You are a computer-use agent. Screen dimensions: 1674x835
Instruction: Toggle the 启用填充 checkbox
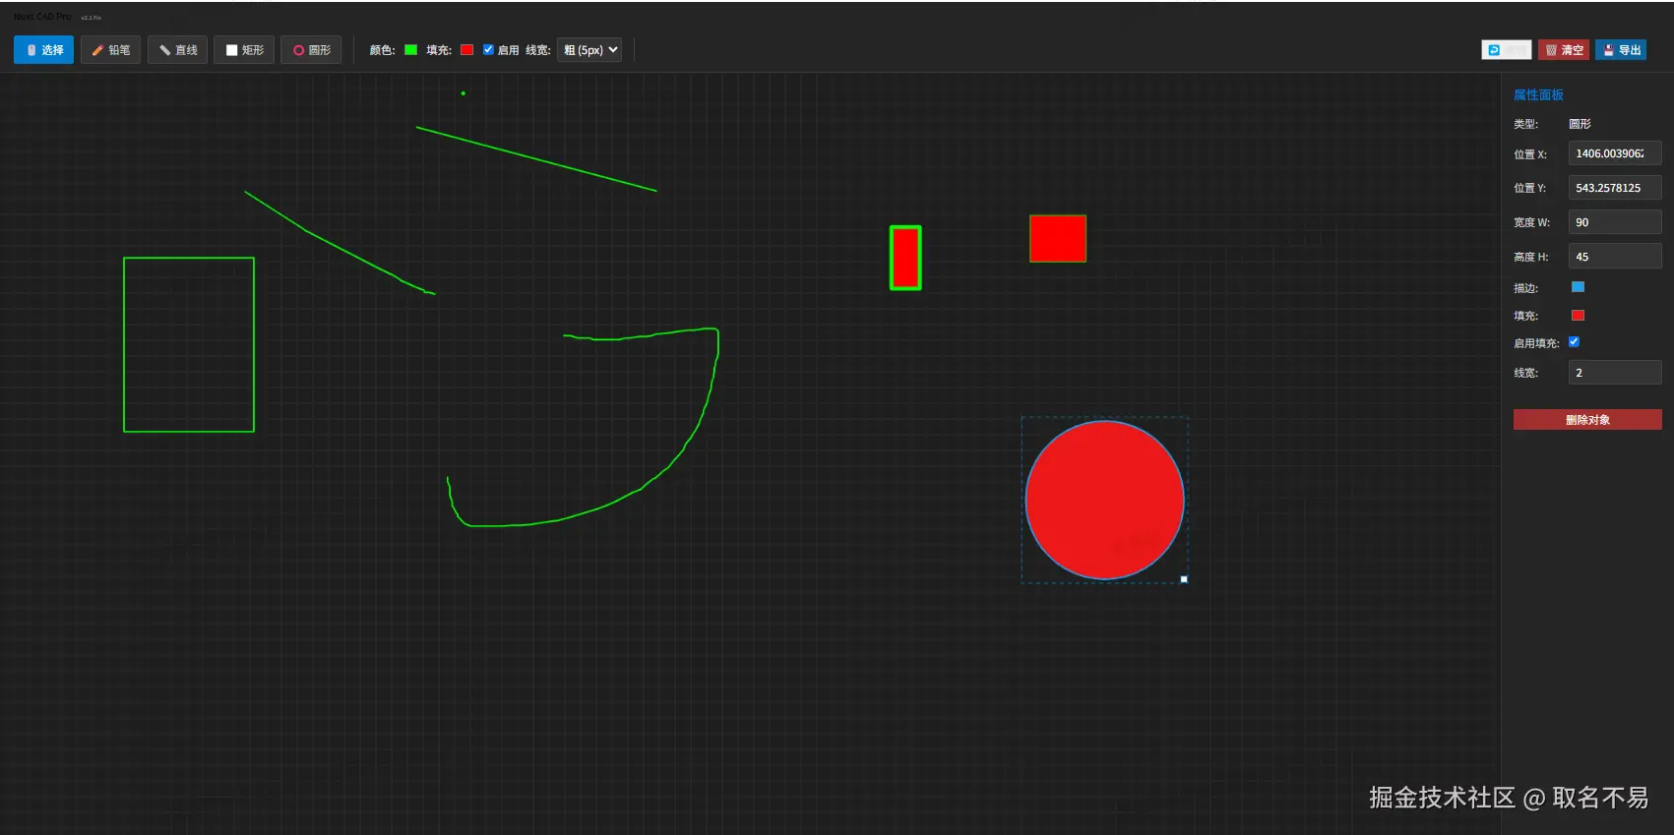tap(1574, 342)
